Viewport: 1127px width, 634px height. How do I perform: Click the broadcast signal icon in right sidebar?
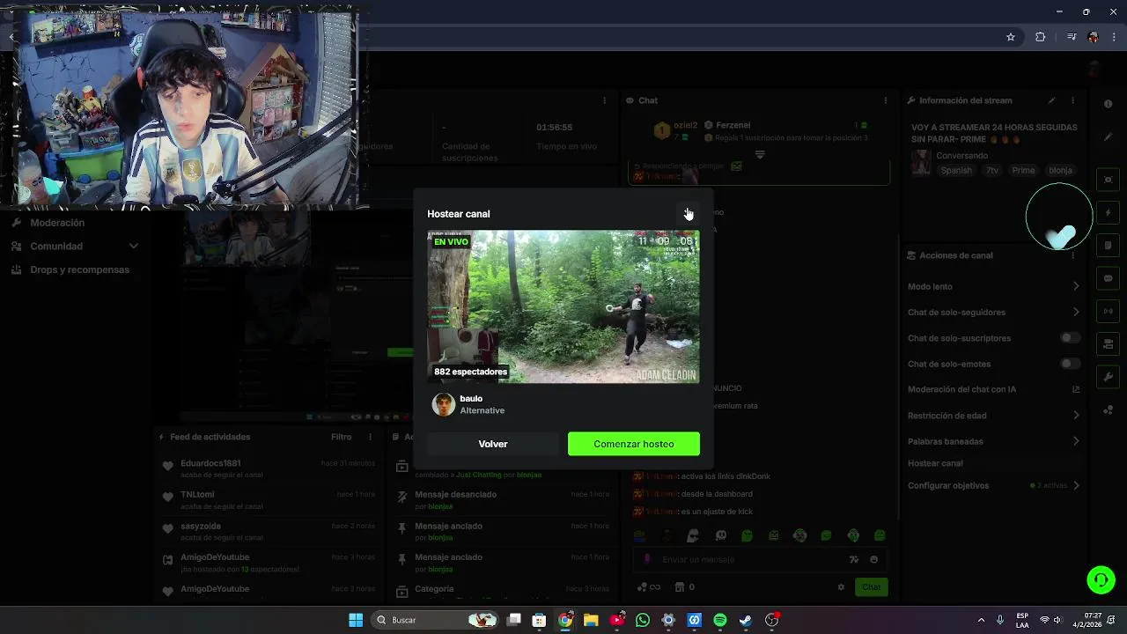tap(1108, 311)
